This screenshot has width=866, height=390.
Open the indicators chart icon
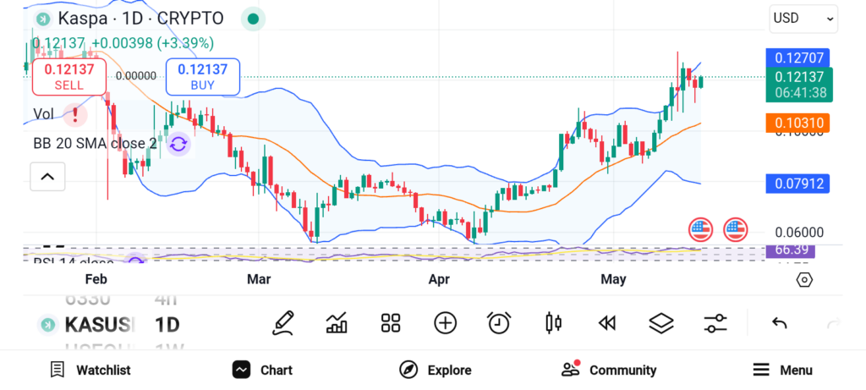337,322
